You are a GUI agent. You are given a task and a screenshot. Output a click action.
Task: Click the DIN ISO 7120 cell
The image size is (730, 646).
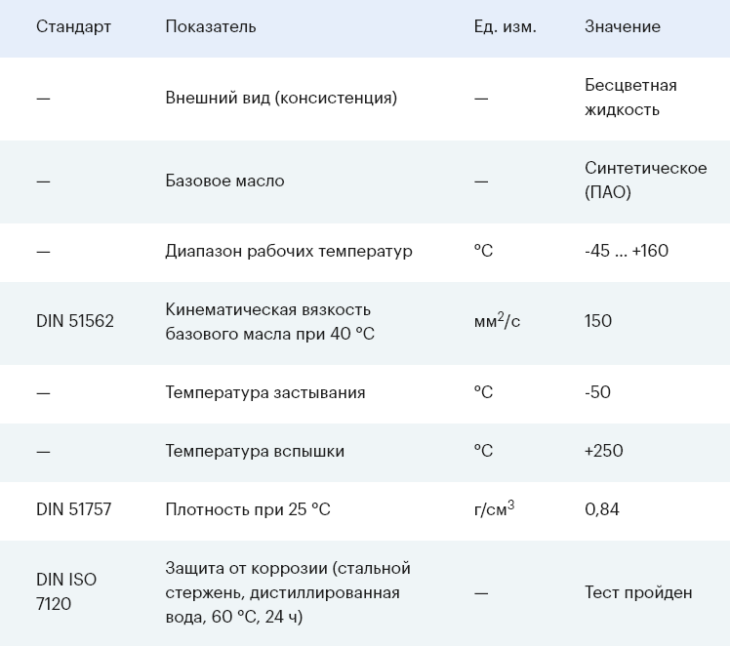pyautogui.click(x=66, y=591)
